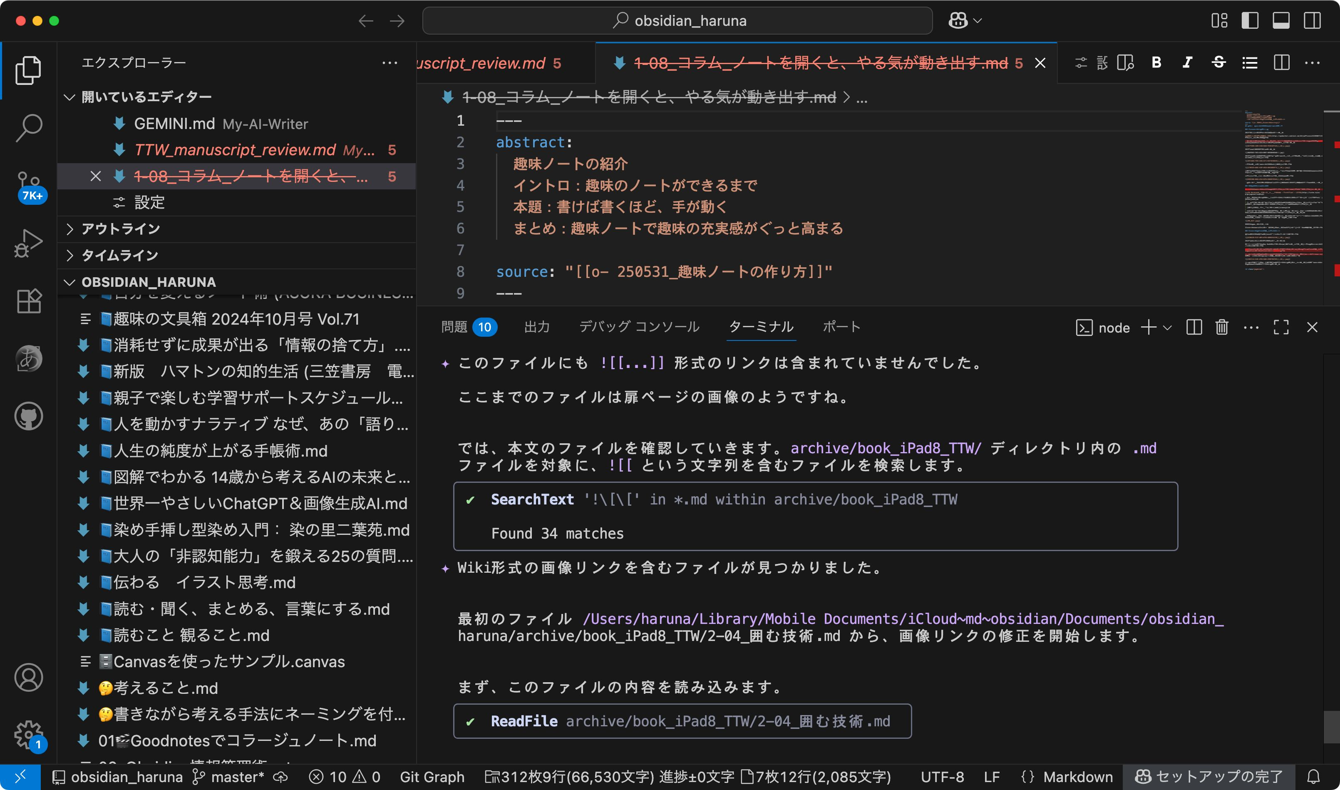Toggle the bottom panel visibility
The image size is (1340, 790).
[x=1280, y=21]
